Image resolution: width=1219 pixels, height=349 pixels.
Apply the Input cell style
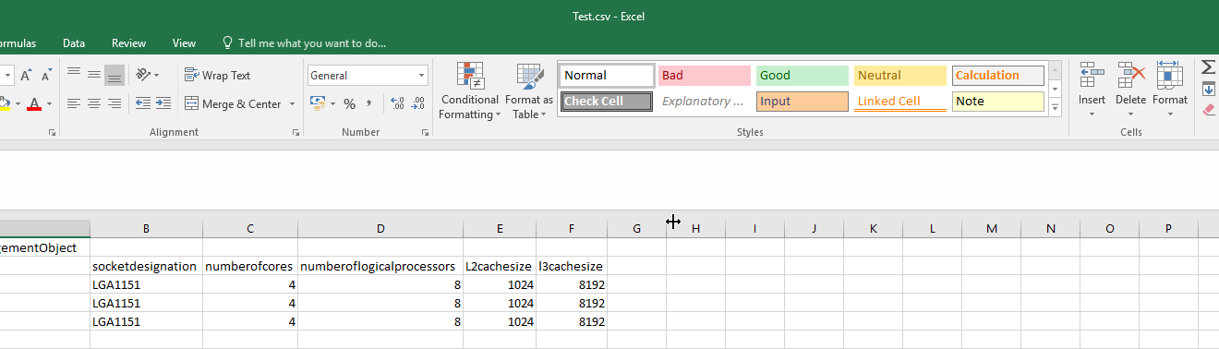(x=803, y=102)
